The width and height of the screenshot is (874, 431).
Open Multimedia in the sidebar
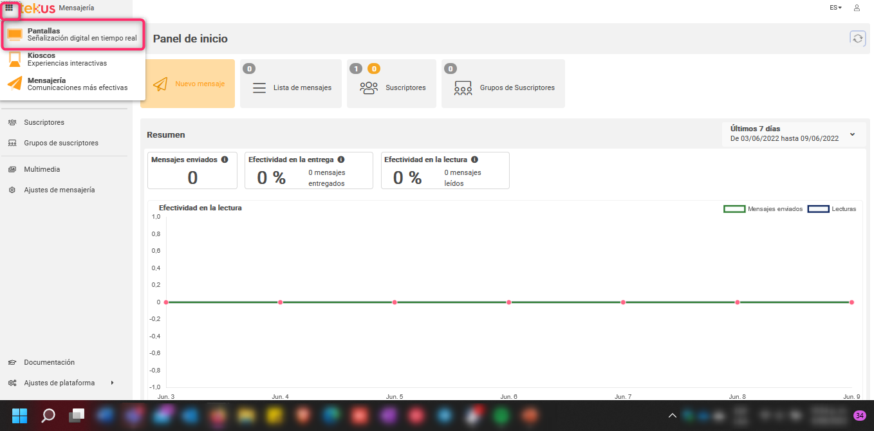coord(42,169)
